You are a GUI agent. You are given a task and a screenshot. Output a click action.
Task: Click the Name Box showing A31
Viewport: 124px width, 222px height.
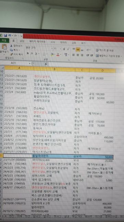[x=15, y=63]
